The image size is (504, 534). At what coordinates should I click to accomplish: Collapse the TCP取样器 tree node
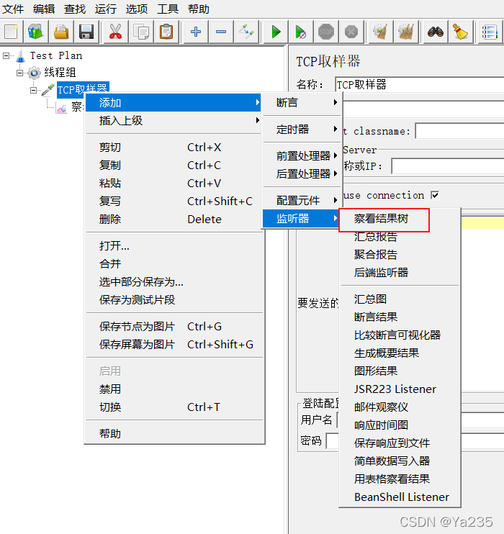click(x=33, y=90)
